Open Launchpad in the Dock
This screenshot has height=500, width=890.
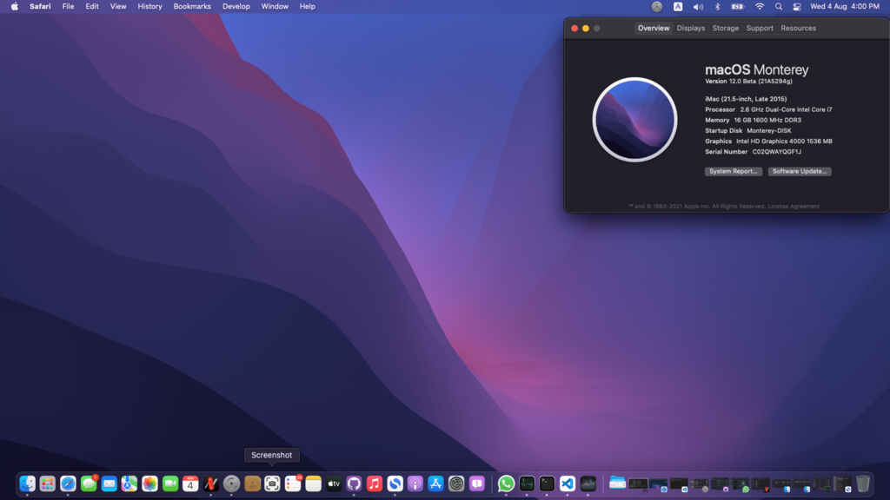pyautogui.click(x=48, y=484)
